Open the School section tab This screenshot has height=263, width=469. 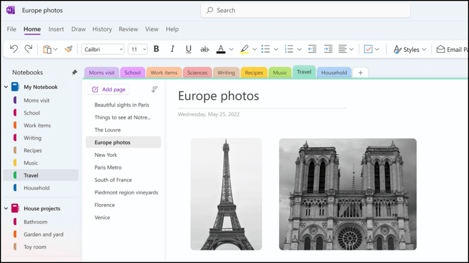click(133, 73)
